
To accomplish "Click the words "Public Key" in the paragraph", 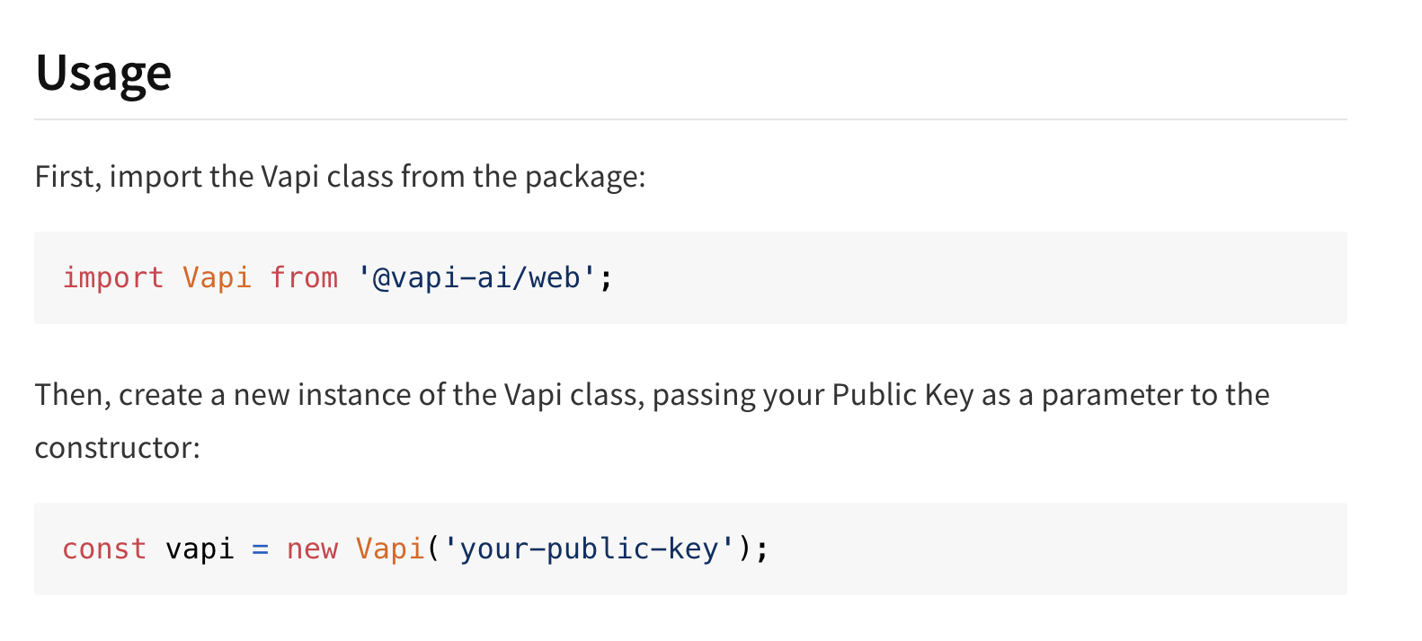I will (x=902, y=395).
